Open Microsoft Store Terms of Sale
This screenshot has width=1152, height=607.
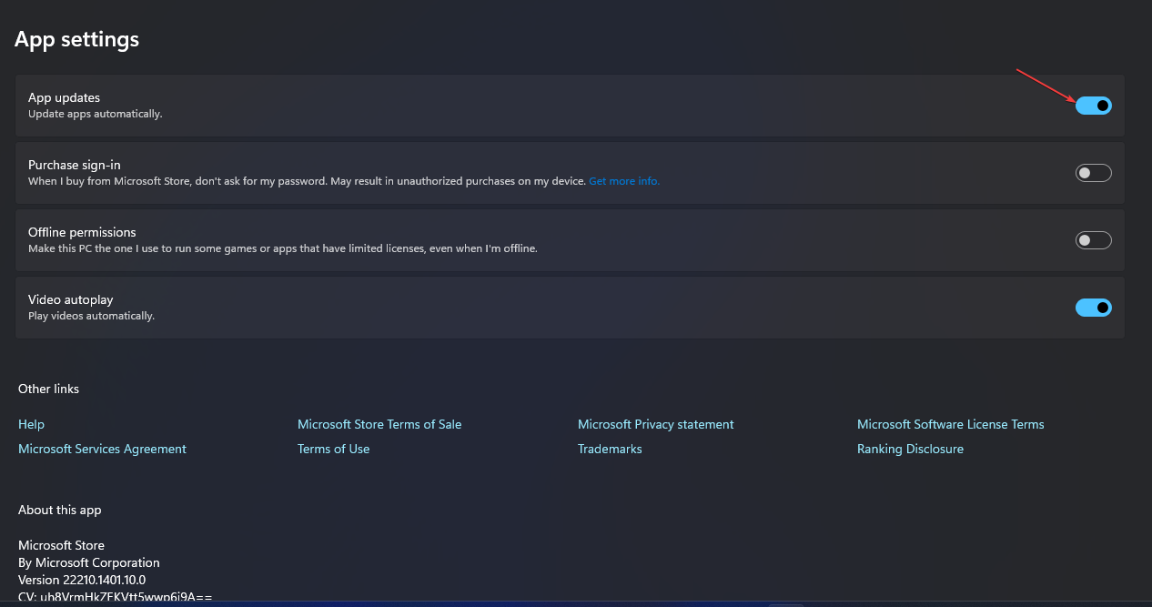(379, 424)
